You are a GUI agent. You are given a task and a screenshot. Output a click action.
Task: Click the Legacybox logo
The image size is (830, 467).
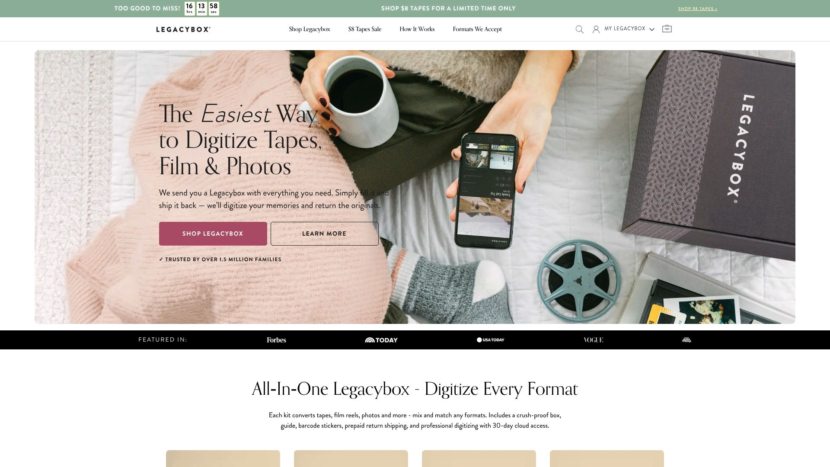pyautogui.click(x=183, y=29)
